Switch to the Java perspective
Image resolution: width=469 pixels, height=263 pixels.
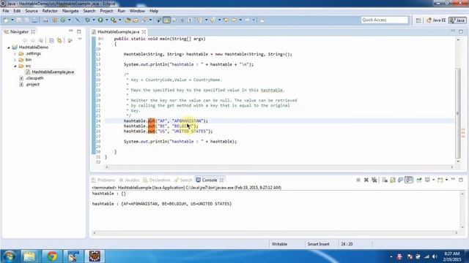(457, 20)
